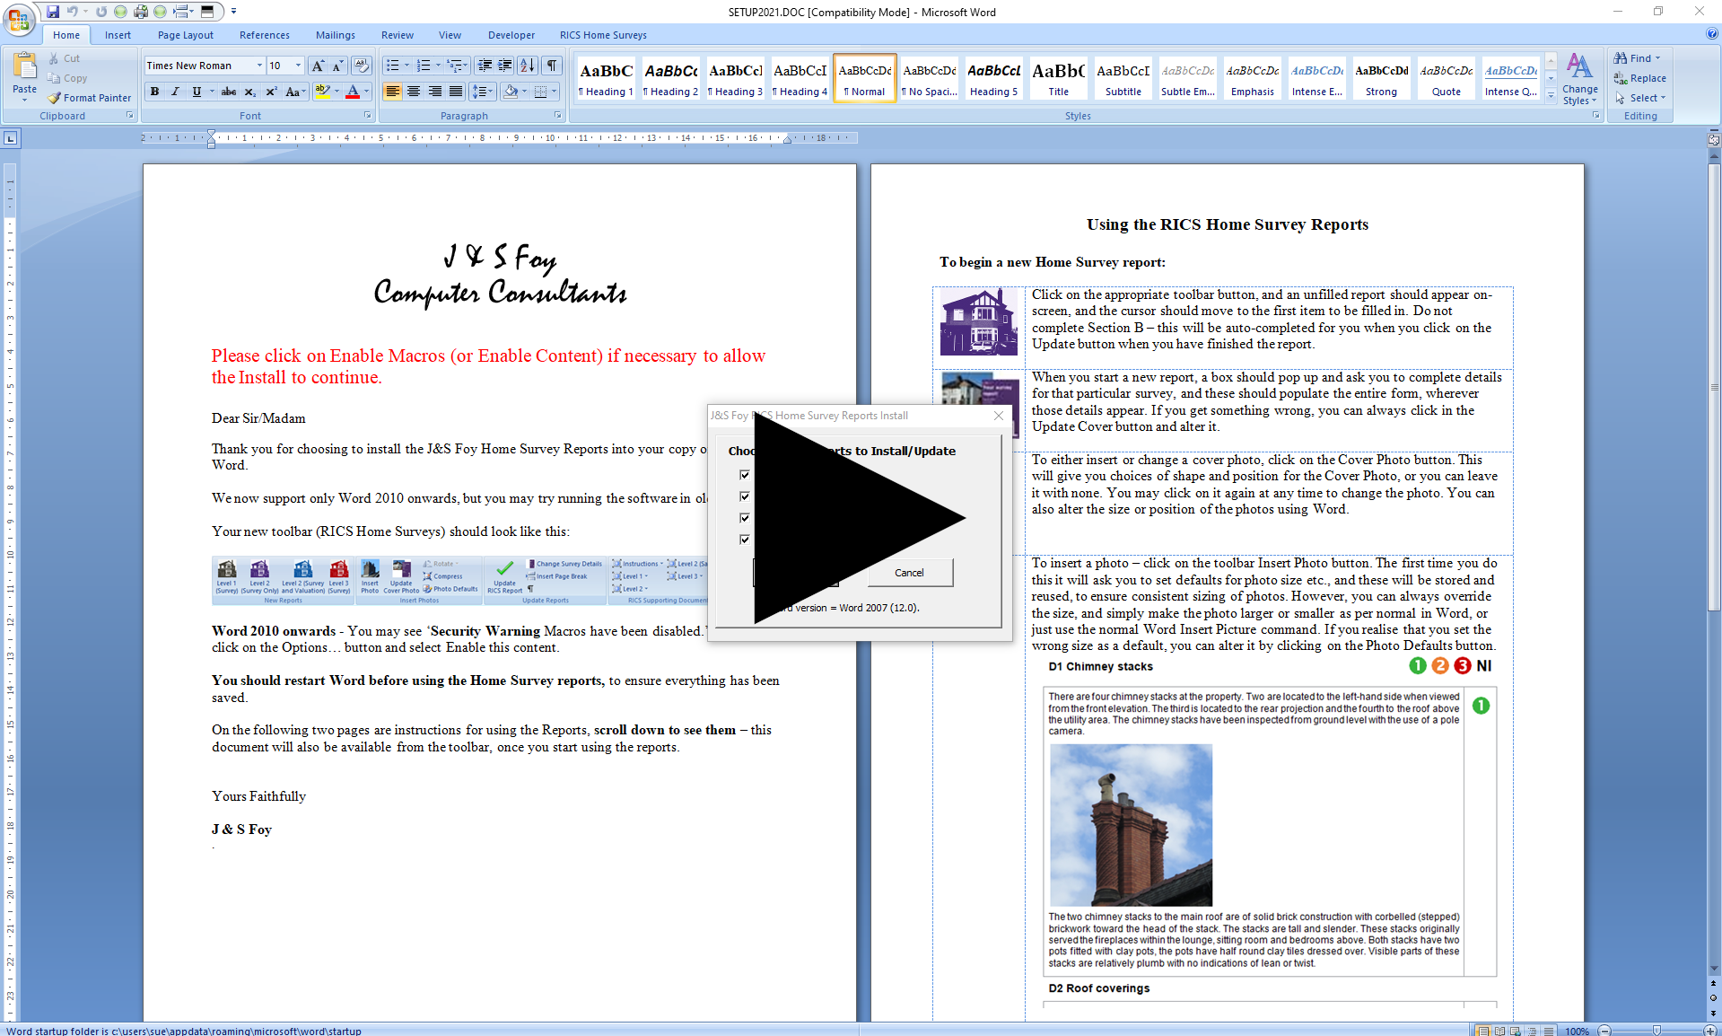Increase paragraph indent

(x=505, y=66)
